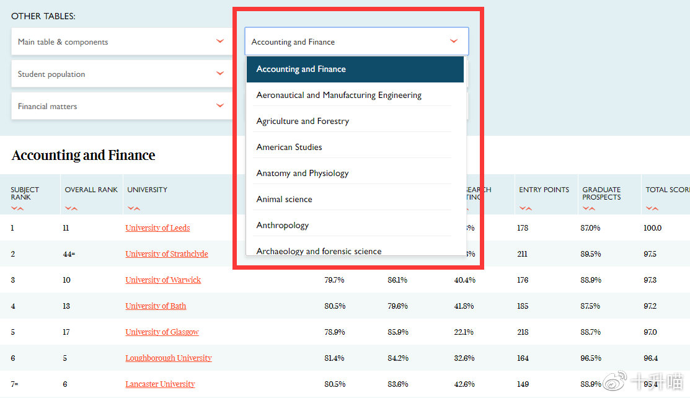
Task: Click Glasgow entry points value 218
Action: (x=523, y=332)
